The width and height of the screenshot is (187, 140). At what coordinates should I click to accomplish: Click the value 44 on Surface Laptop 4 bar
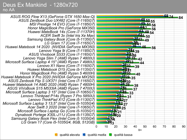142,63
